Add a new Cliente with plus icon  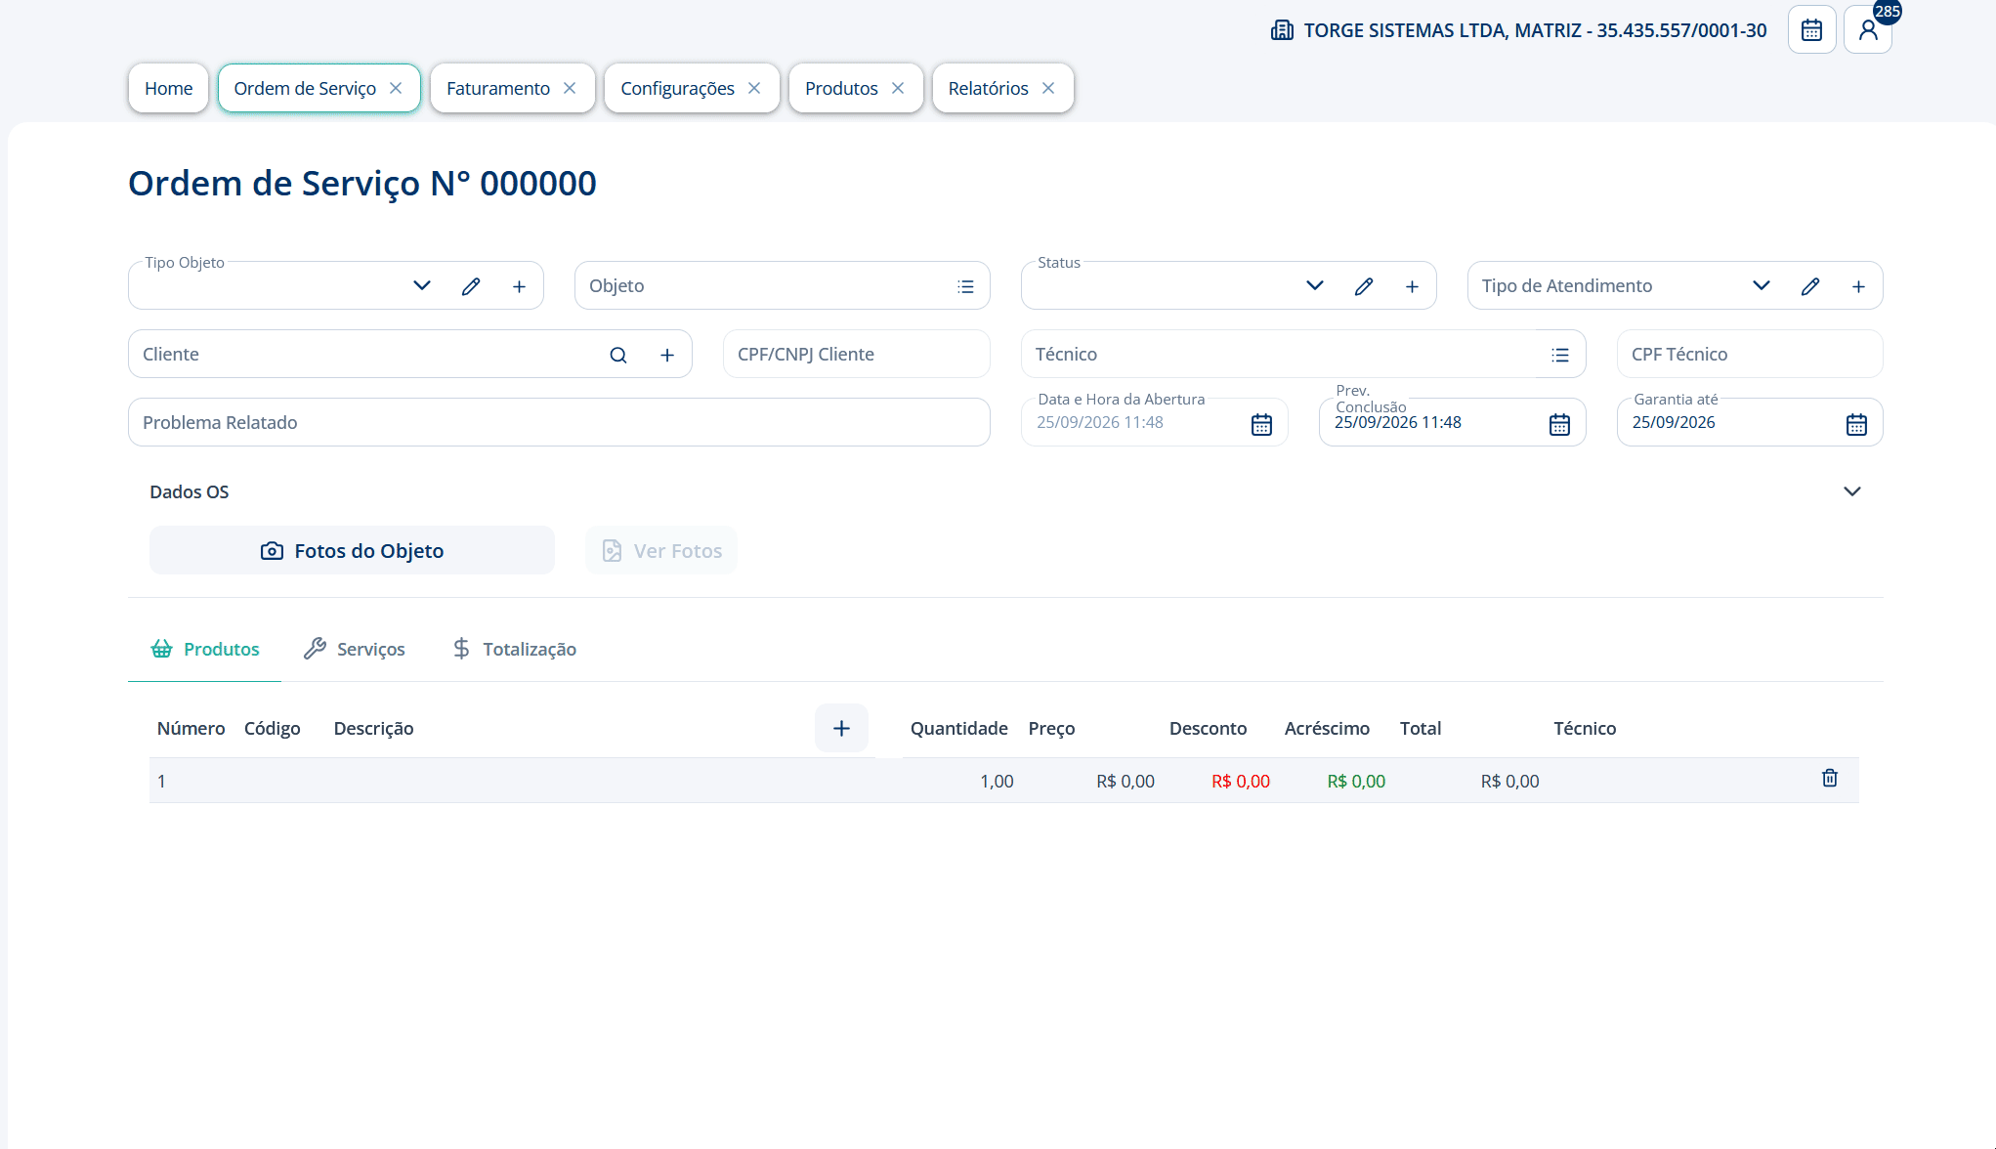[x=667, y=355]
